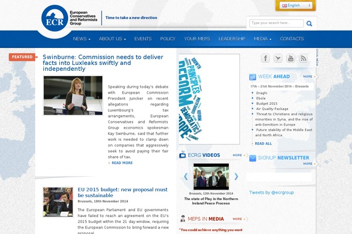
Task: Click the search text field
Action: coord(276,23)
